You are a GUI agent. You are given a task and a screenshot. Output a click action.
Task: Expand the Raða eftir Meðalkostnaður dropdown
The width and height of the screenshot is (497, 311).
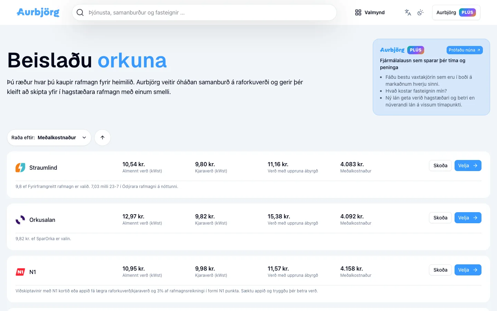[49, 138]
